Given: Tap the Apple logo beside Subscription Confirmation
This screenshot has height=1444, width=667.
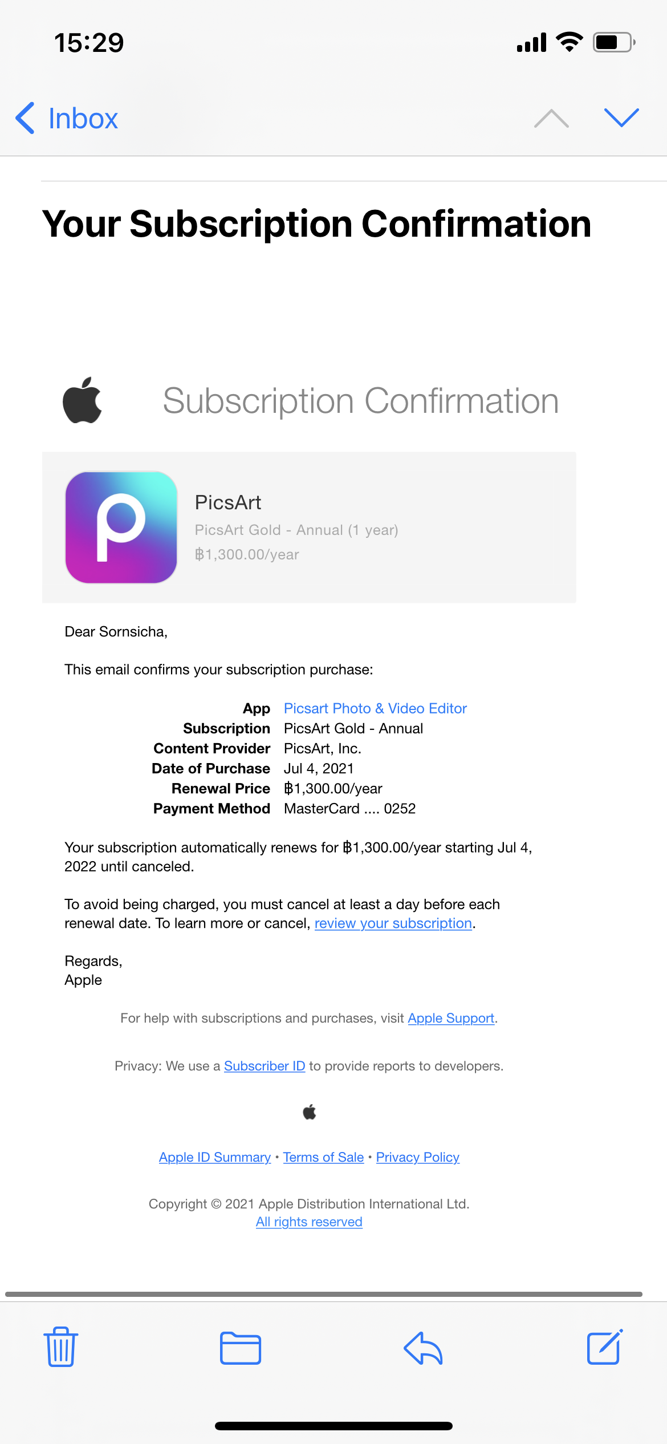Looking at the screenshot, I should pos(83,400).
